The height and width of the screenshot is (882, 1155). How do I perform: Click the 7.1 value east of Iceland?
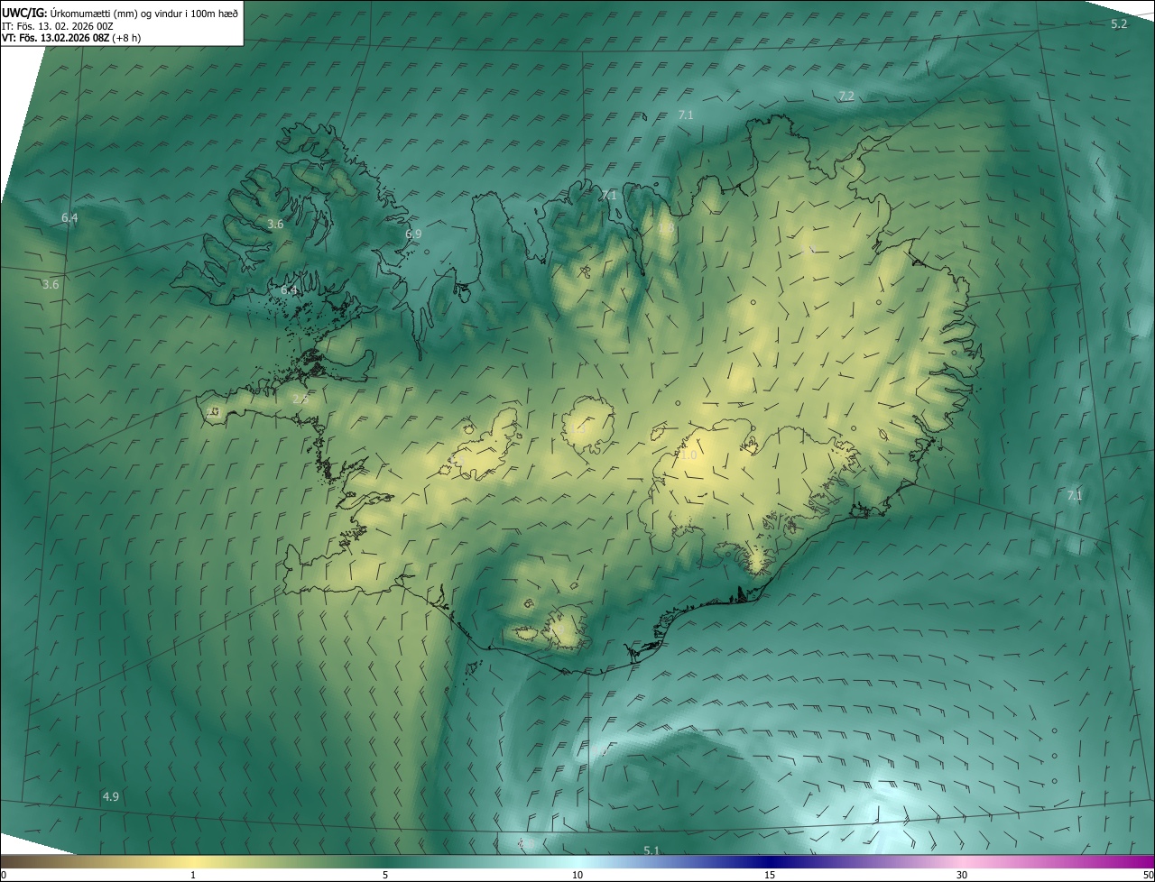[1075, 495]
